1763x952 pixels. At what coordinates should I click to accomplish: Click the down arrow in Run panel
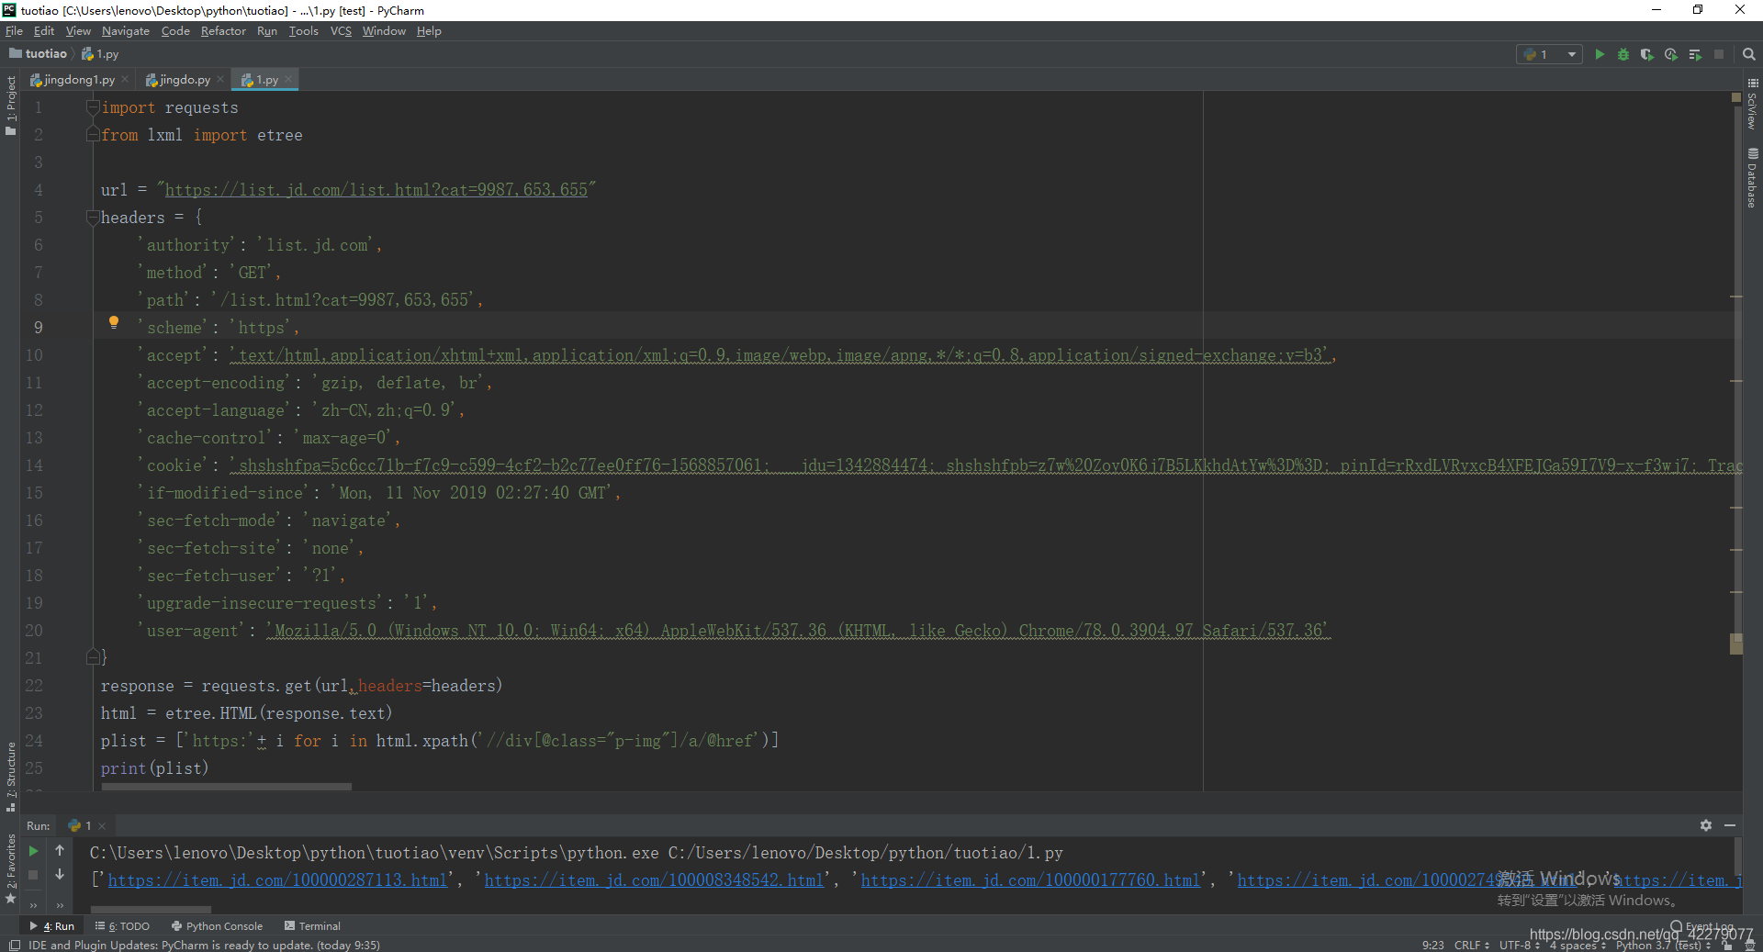click(60, 875)
